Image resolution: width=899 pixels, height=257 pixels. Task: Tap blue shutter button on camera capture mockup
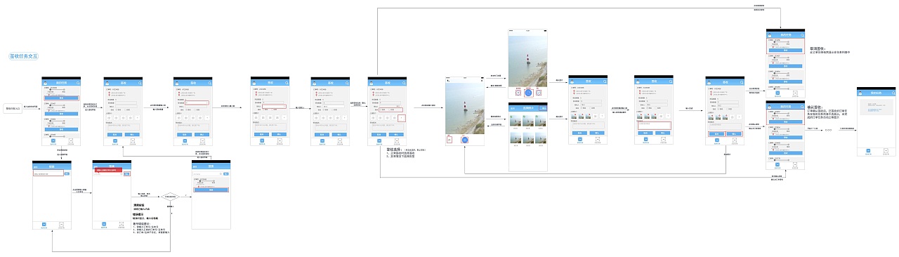(x=464, y=140)
